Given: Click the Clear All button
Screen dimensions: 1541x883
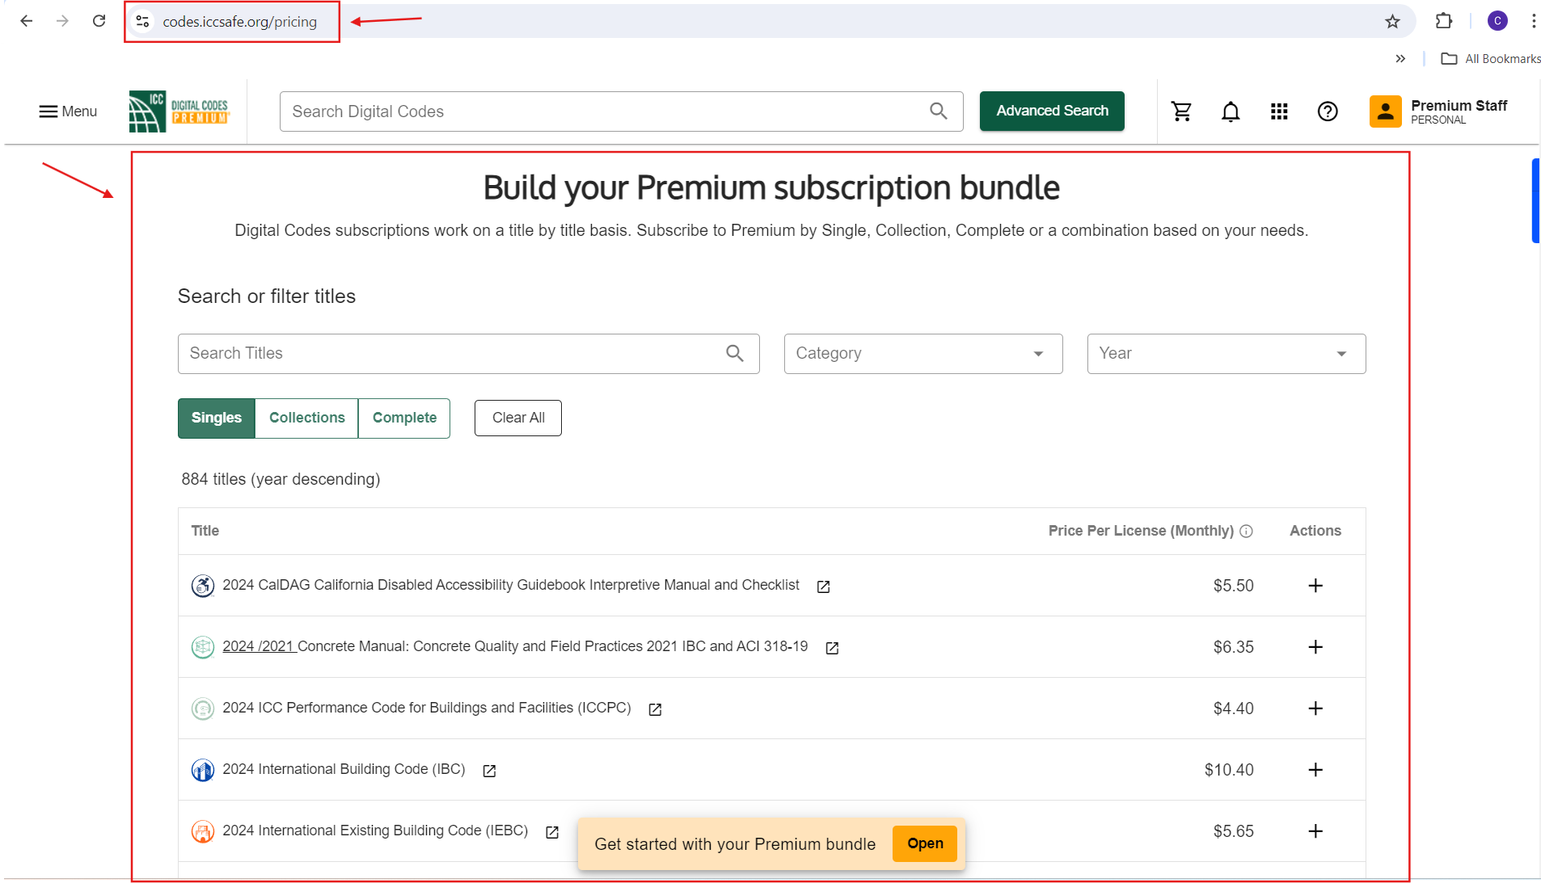Looking at the screenshot, I should tap(518, 418).
